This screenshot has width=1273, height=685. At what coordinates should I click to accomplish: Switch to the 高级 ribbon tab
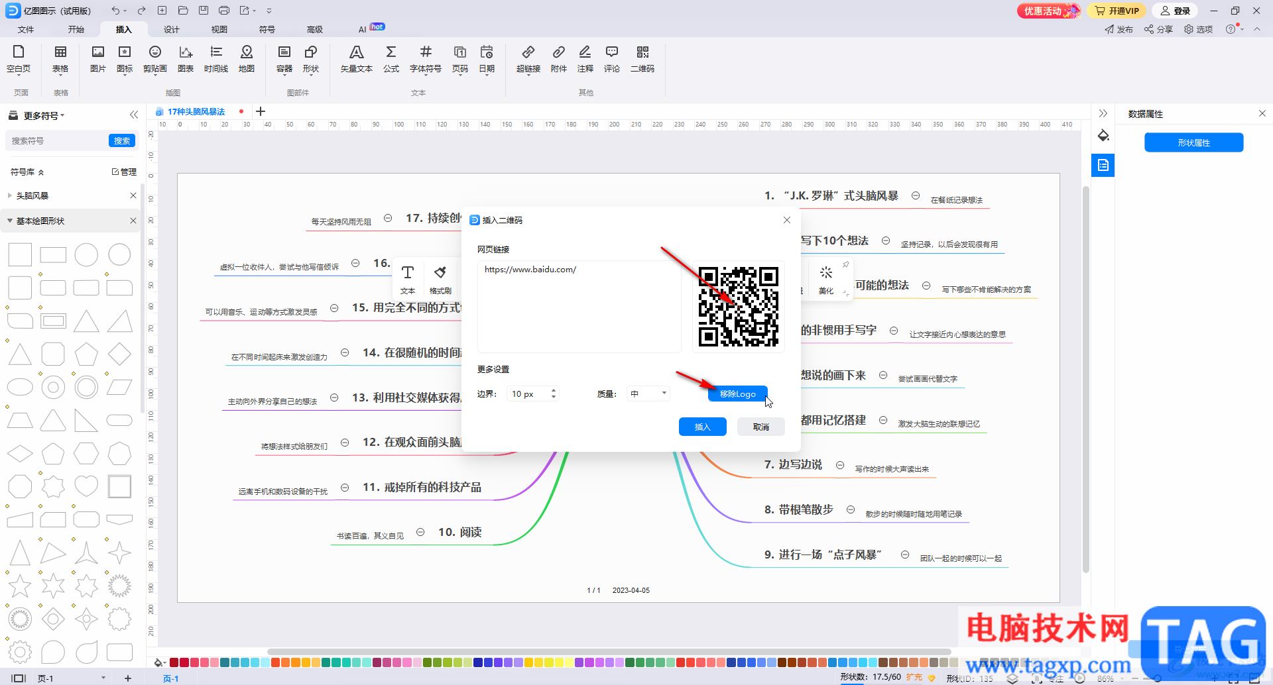click(315, 29)
